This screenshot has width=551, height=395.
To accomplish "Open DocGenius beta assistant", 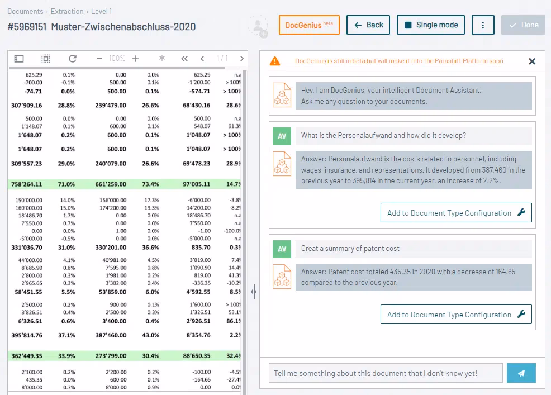I will coord(309,25).
